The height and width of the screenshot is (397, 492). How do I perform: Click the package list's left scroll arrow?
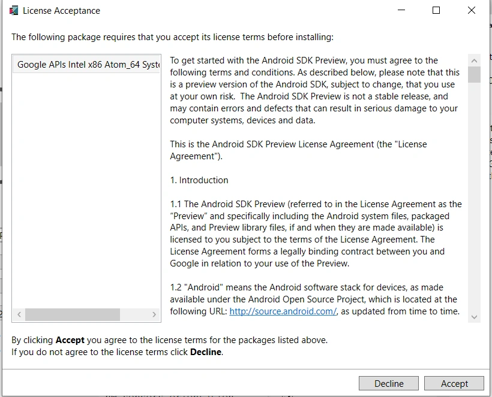[x=19, y=314]
